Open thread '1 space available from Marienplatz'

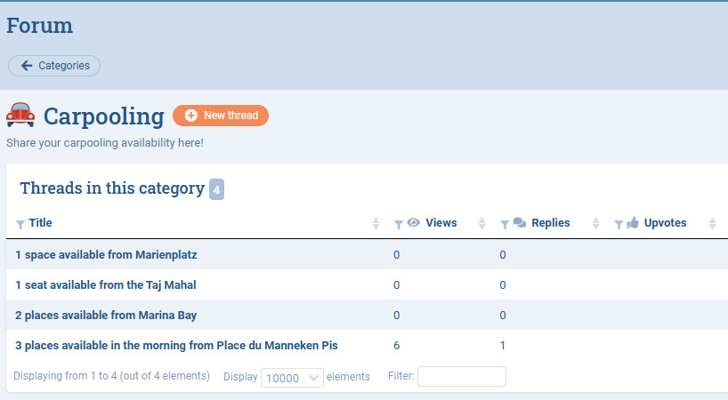tap(106, 255)
